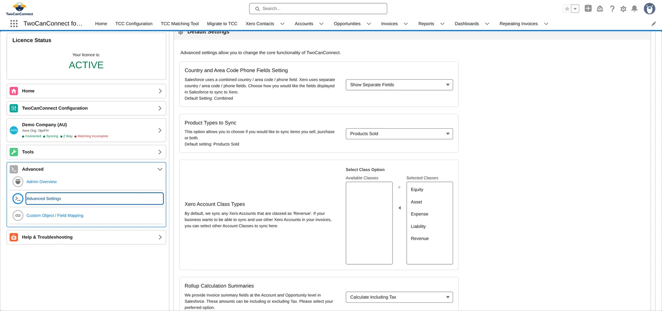The width and height of the screenshot is (662, 311).
Task: Click the Custom Object link chain icon
Action: pos(18,215)
